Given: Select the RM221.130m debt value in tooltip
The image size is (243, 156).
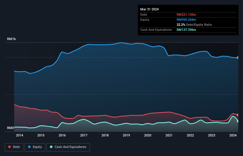Looking at the screenshot, I should 186,15.
